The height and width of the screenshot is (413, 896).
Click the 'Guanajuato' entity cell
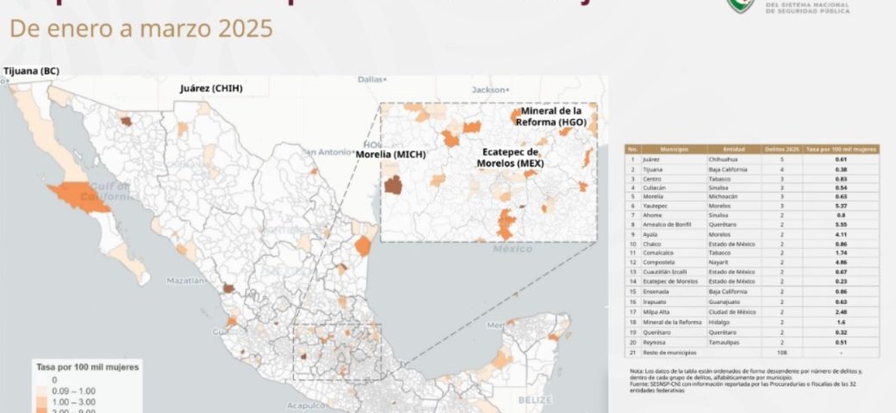pyautogui.click(x=733, y=302)
